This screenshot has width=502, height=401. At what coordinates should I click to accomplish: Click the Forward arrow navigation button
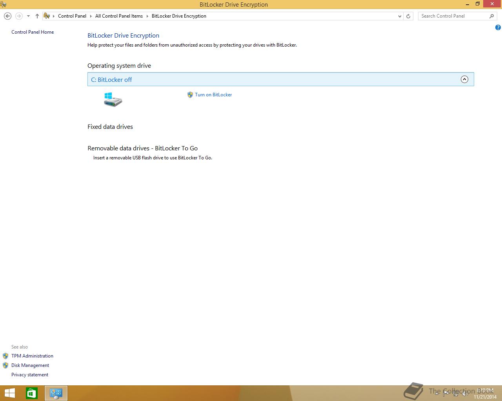click(19, 16)
